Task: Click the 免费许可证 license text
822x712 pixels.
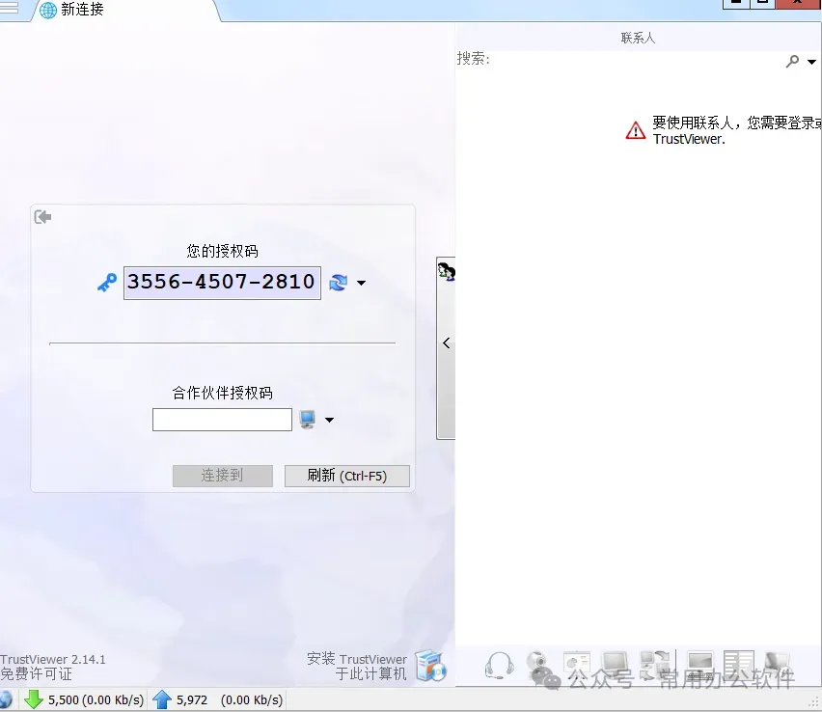Action: click(36, 673)
